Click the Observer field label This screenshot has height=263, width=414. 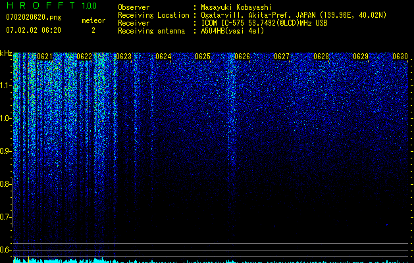[x=134, y=7]
